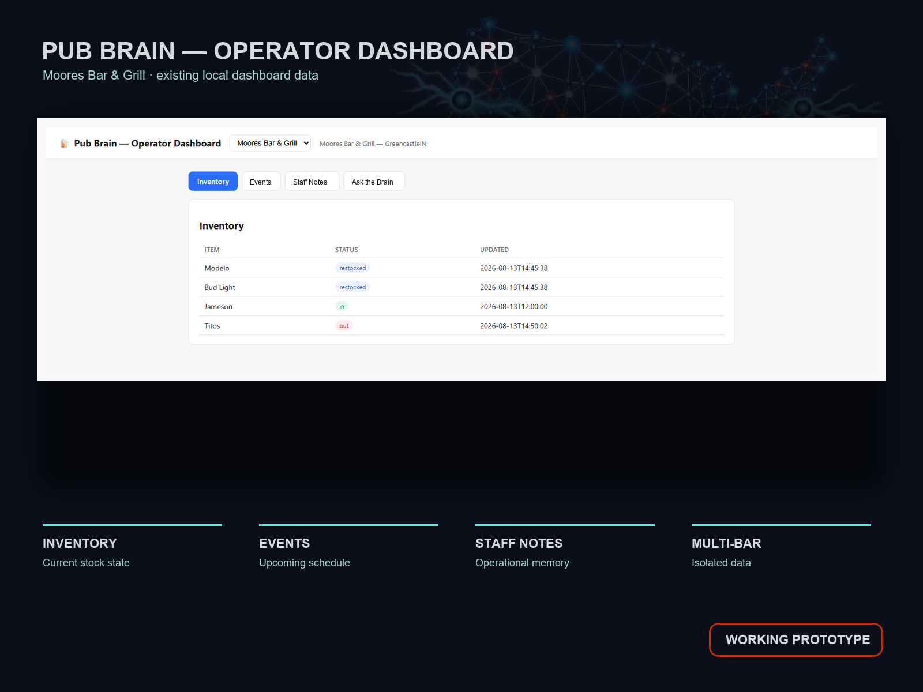923x692 pixels.
Task: Click the out status badge for Titos
Action: click(344, 325)
